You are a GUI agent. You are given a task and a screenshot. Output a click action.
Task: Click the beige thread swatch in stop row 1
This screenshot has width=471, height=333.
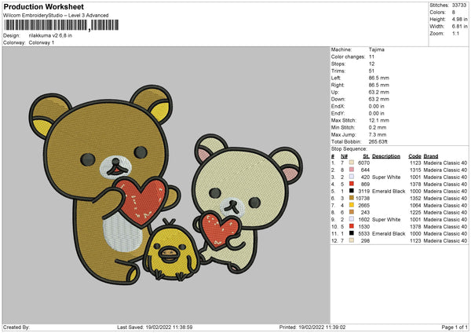click(352, 163)
